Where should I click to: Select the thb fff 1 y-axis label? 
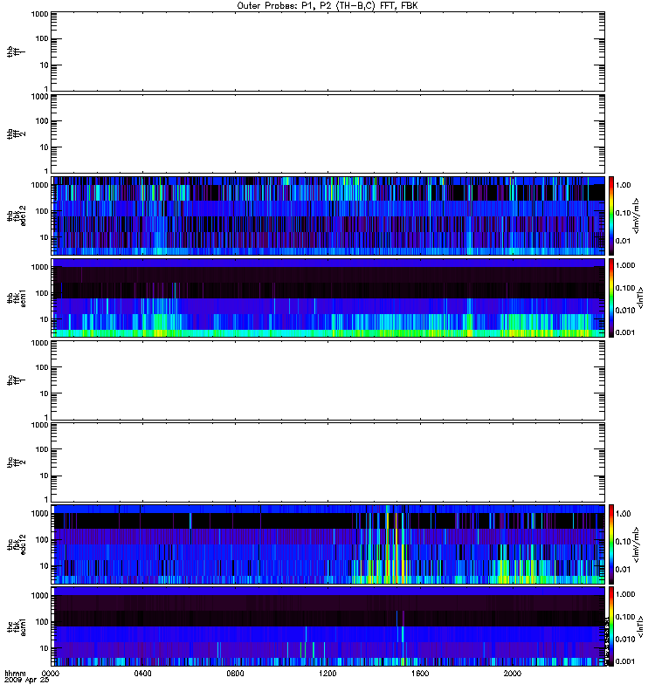[x=16, y=51]
